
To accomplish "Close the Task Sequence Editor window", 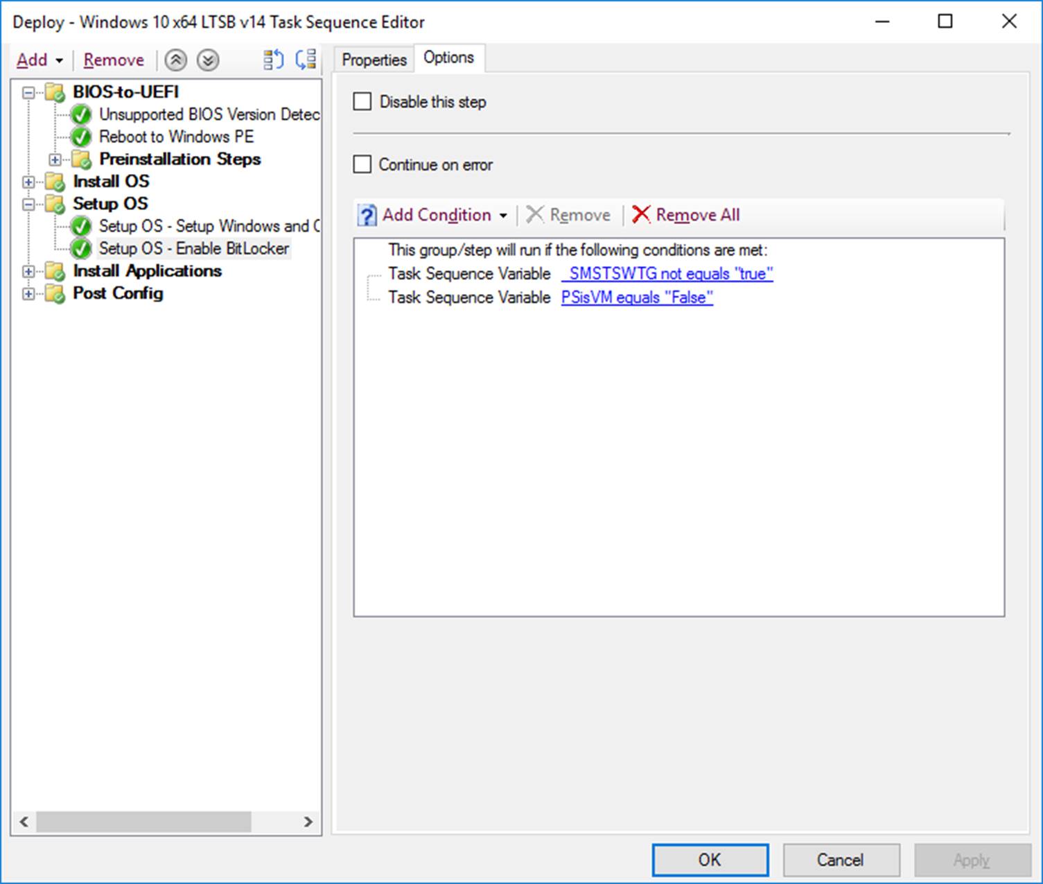I will [x=1009, y=21].
